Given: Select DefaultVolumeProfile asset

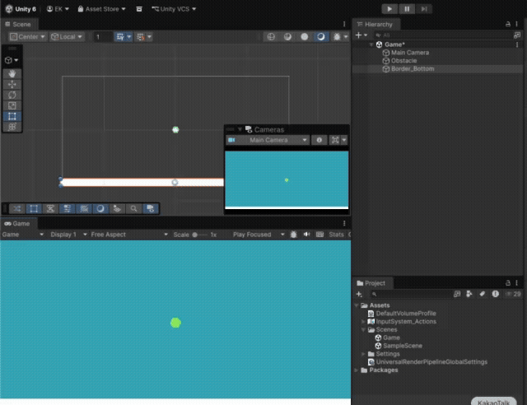Looking at the screenshot, I should click(x=406, y=314).
